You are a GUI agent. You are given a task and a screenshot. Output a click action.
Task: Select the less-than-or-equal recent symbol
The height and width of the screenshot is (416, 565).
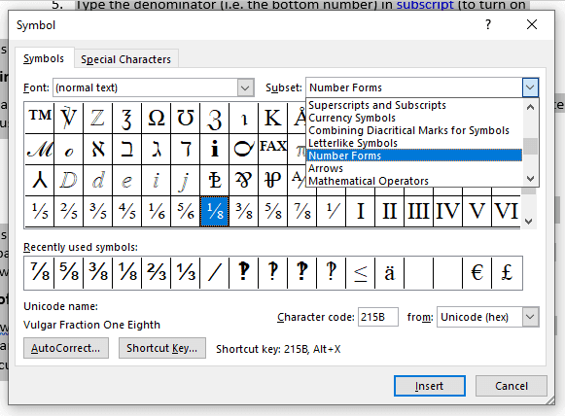[x=360, y=273]
